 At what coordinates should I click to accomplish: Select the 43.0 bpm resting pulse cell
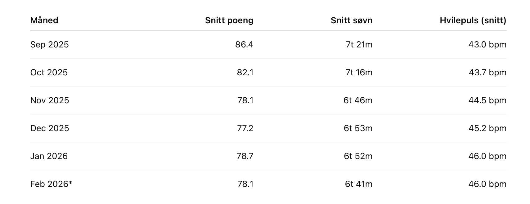point(487,45)
